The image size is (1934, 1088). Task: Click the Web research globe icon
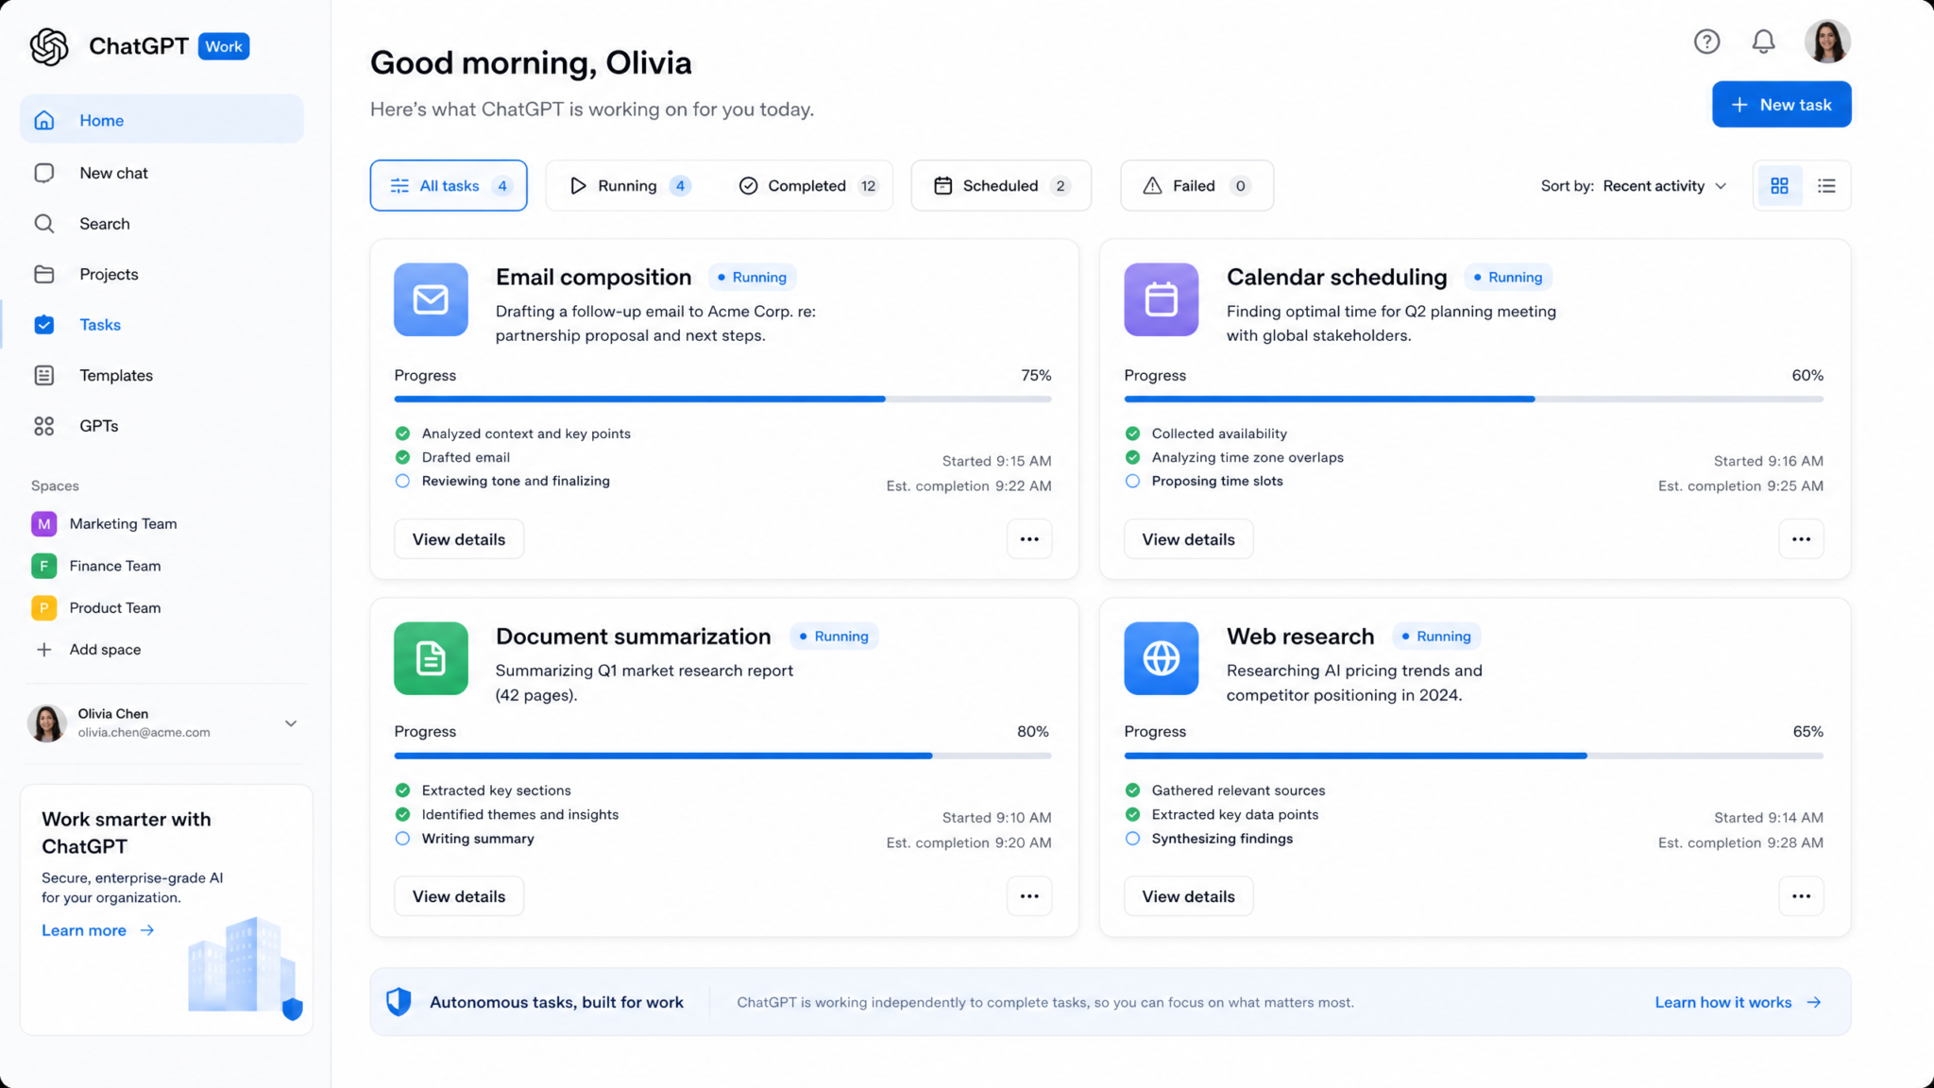click(x=1161, y=658)
